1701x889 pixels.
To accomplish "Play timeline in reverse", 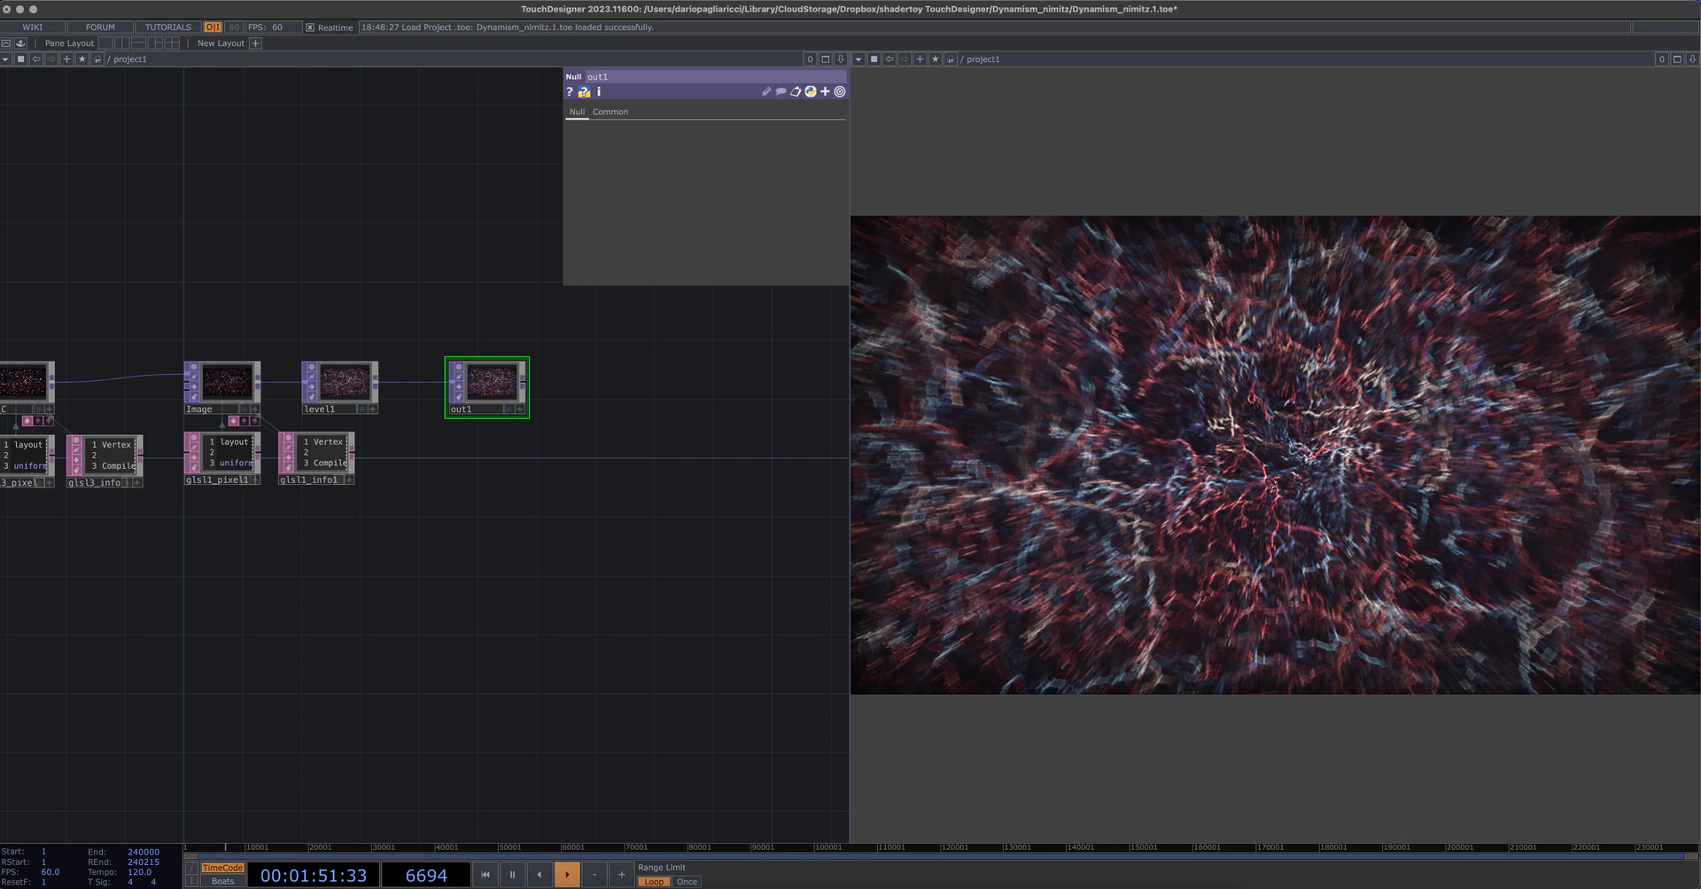I will click(540, 875).
